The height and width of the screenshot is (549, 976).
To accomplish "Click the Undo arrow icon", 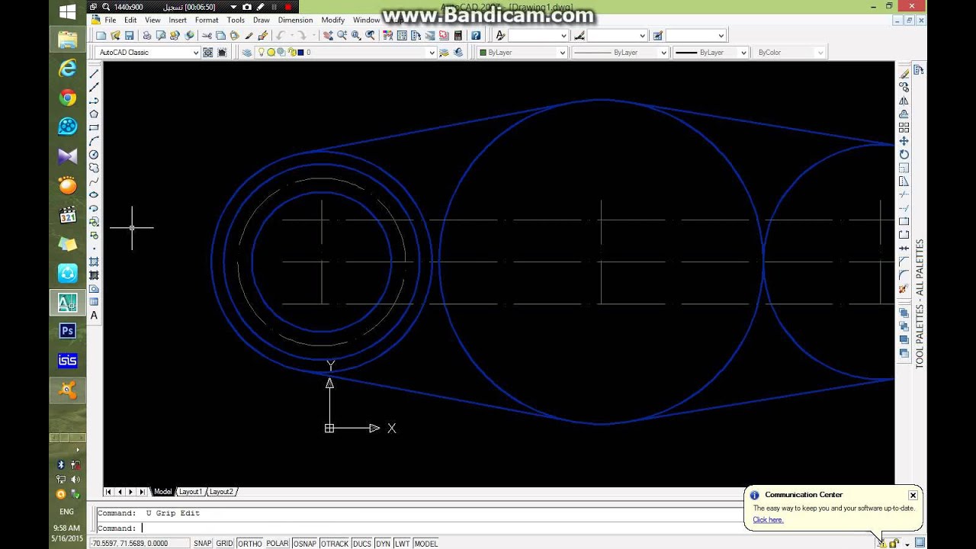I will 281,35.
